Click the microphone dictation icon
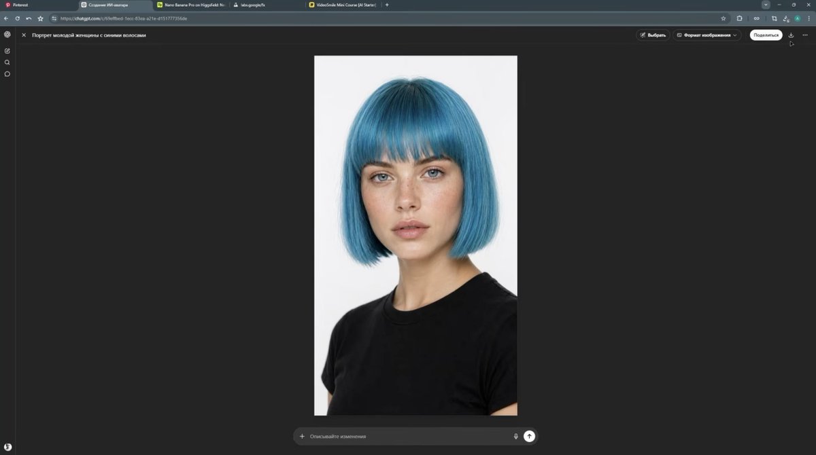Screen dimensions: 816x455 click(516, 436)
